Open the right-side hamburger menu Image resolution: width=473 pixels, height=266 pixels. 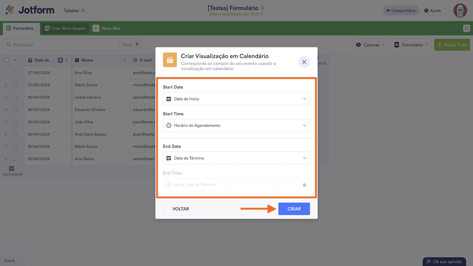click(466, 28)
